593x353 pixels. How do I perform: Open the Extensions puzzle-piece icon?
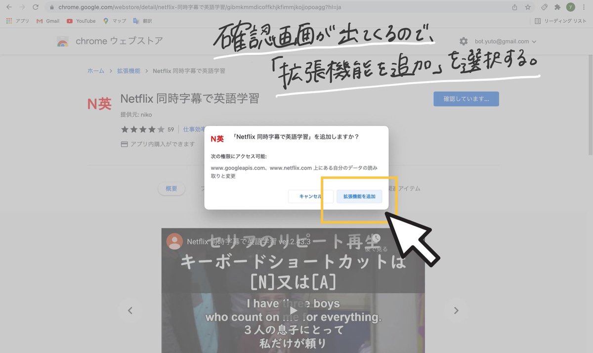tap(557, 7)
